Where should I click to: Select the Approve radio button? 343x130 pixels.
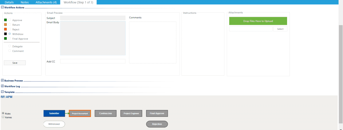[x=10, y=20]
